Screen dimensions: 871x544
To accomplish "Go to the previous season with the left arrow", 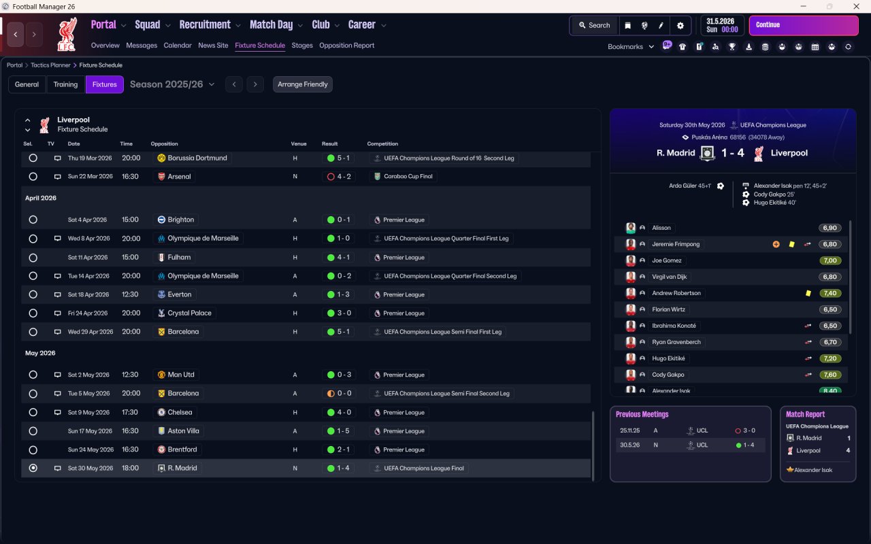I will [233, 84].
